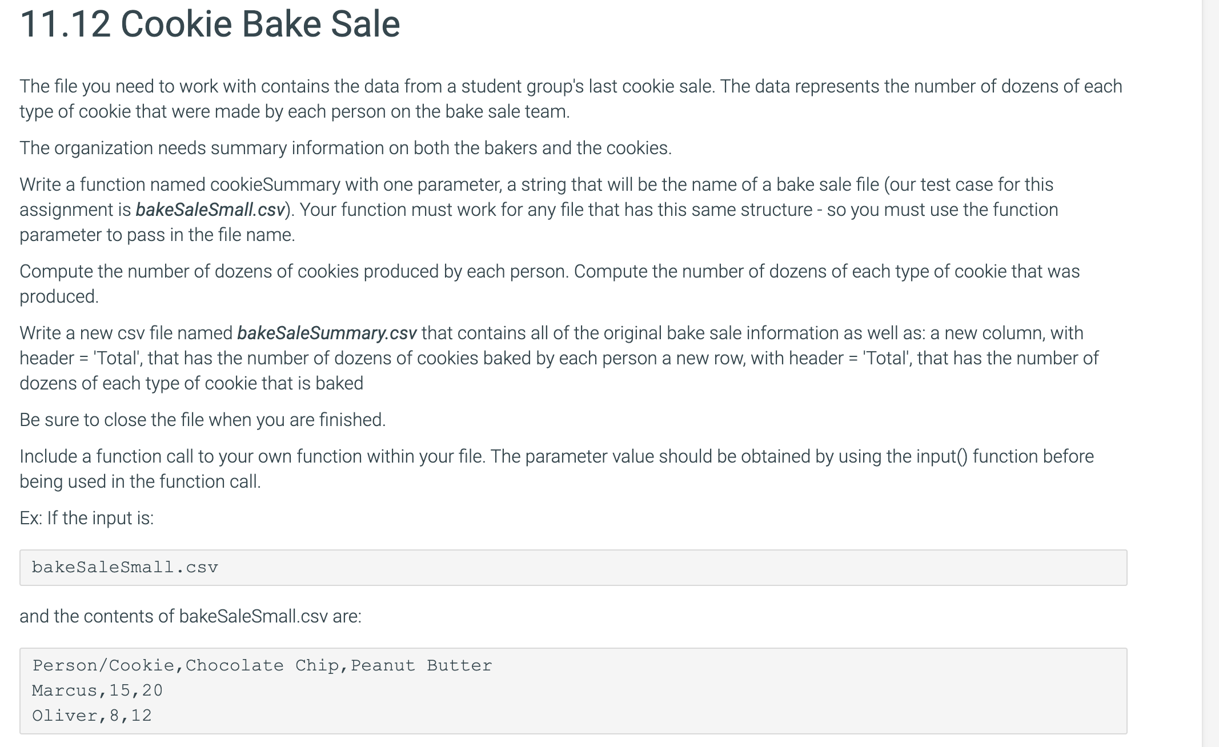Viewport: 1219px width, 747px height.
Task: Click the Person/Cookie header line in code block
Action: click(262, 665)
